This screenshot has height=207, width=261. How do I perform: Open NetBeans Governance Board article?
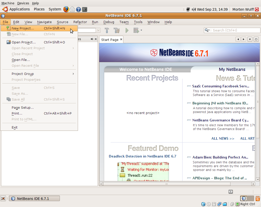tap(220, 120)
